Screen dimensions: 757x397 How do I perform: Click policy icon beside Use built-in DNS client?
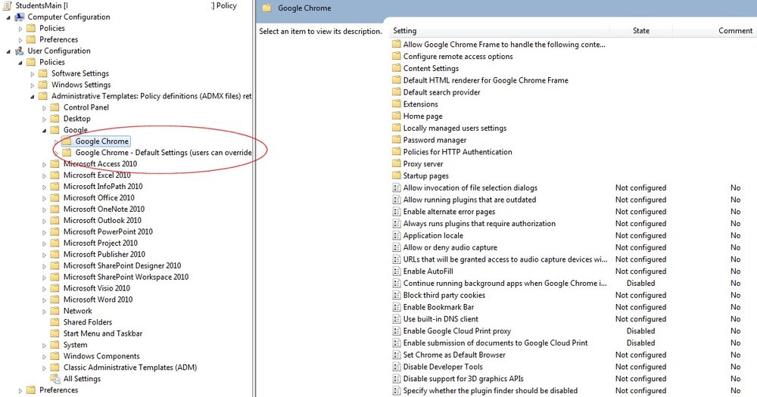(397, 319)
